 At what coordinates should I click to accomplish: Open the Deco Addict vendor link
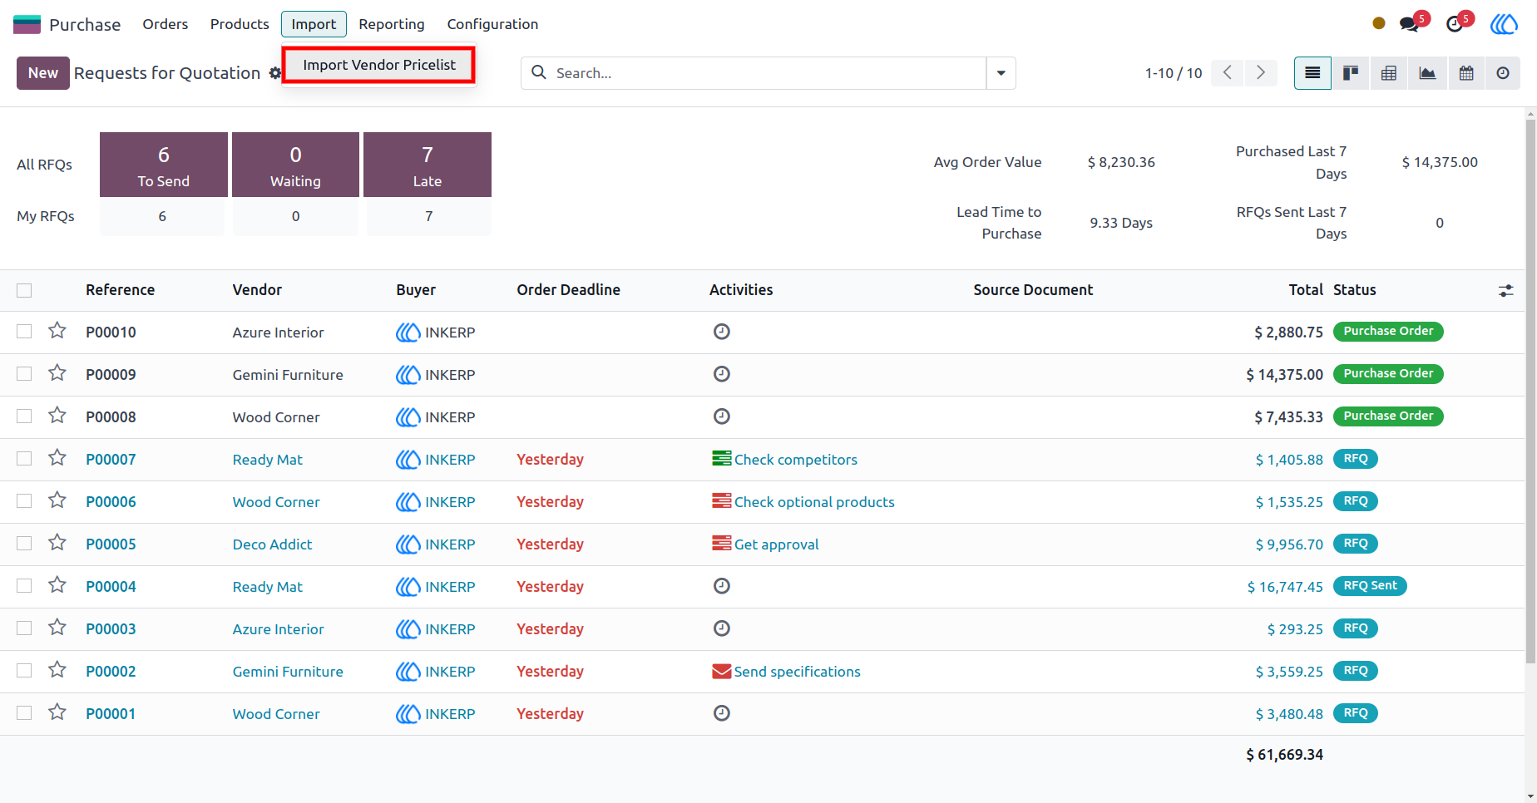(272, 544)
